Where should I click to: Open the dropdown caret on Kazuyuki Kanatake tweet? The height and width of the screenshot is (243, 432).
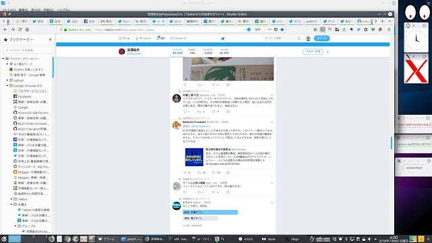272,122
